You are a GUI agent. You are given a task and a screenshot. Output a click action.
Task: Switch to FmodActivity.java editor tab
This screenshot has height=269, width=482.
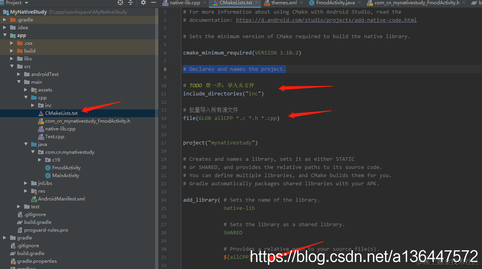click(335, 3)
